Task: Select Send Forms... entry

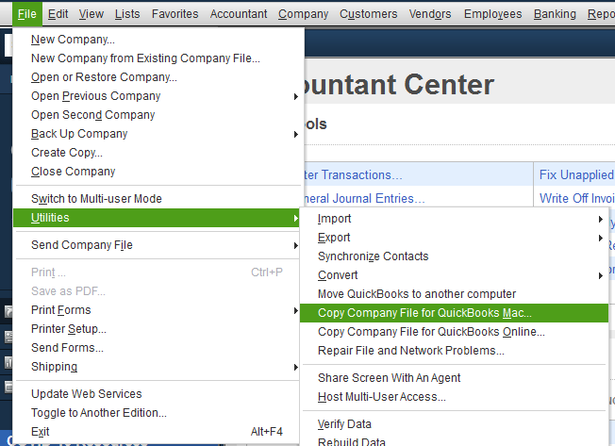Action: [x=157, y=348]
